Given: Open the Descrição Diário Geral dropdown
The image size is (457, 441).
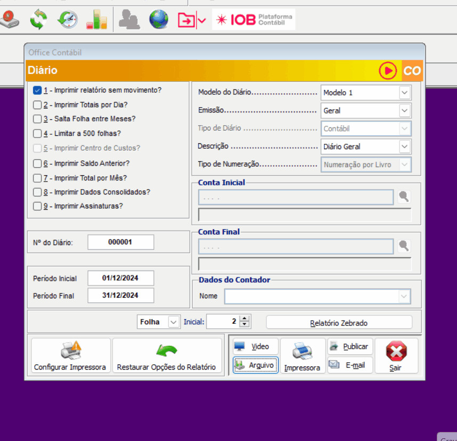Looking at the screenshot, I should (405, 146).
